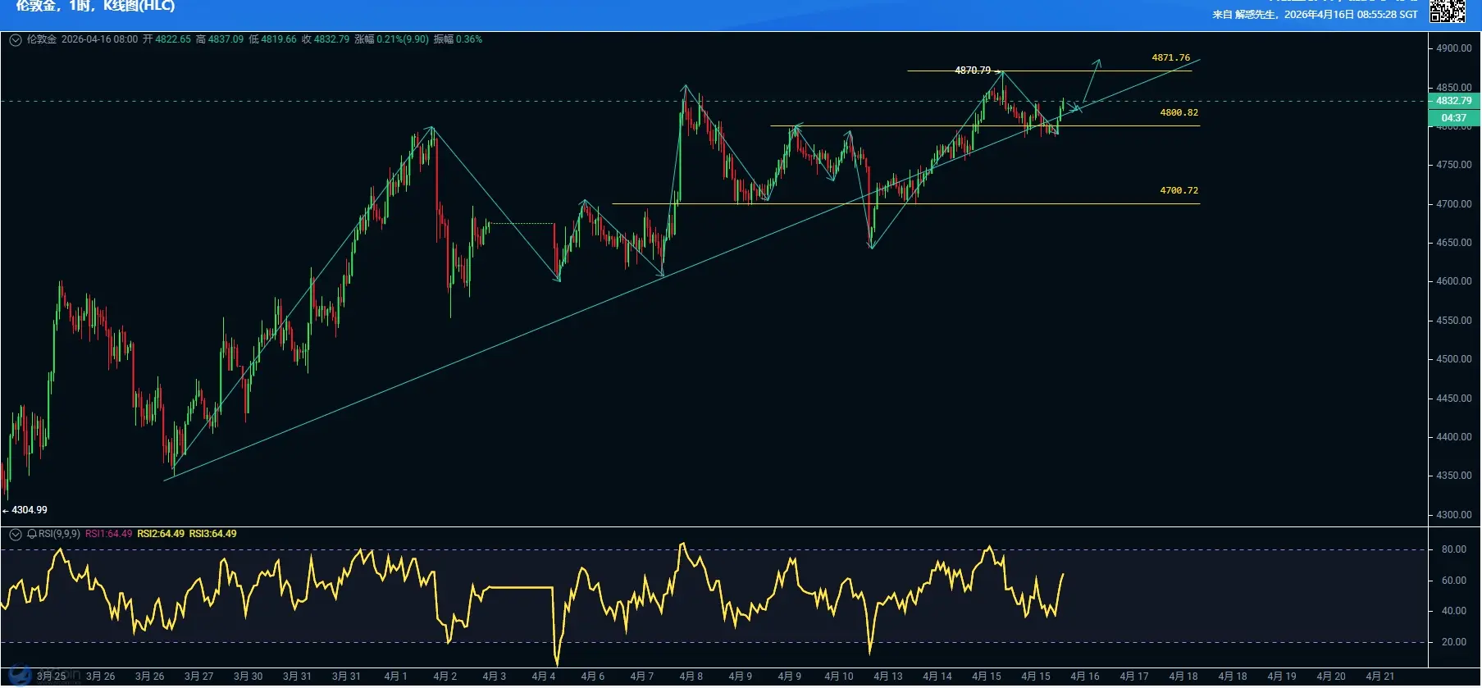This screenshot has width=1482, height=688.
Task: Click the 04:37 candle countdown timer
Action: coord(1453,118)
